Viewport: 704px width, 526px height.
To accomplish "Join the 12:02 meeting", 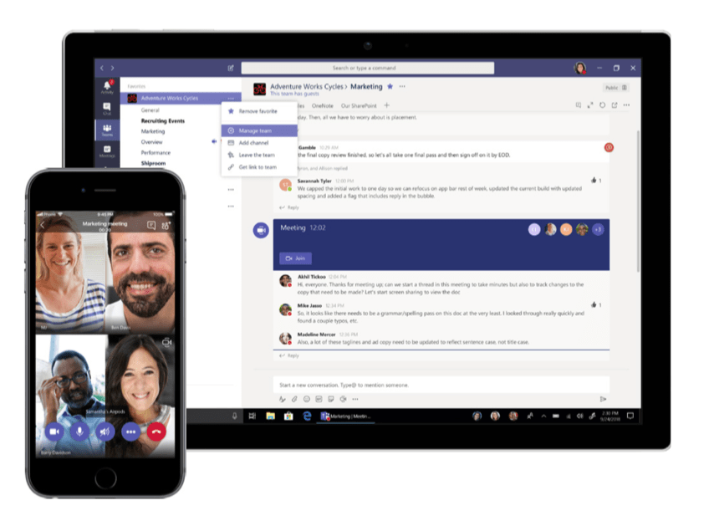I will 295,258.
